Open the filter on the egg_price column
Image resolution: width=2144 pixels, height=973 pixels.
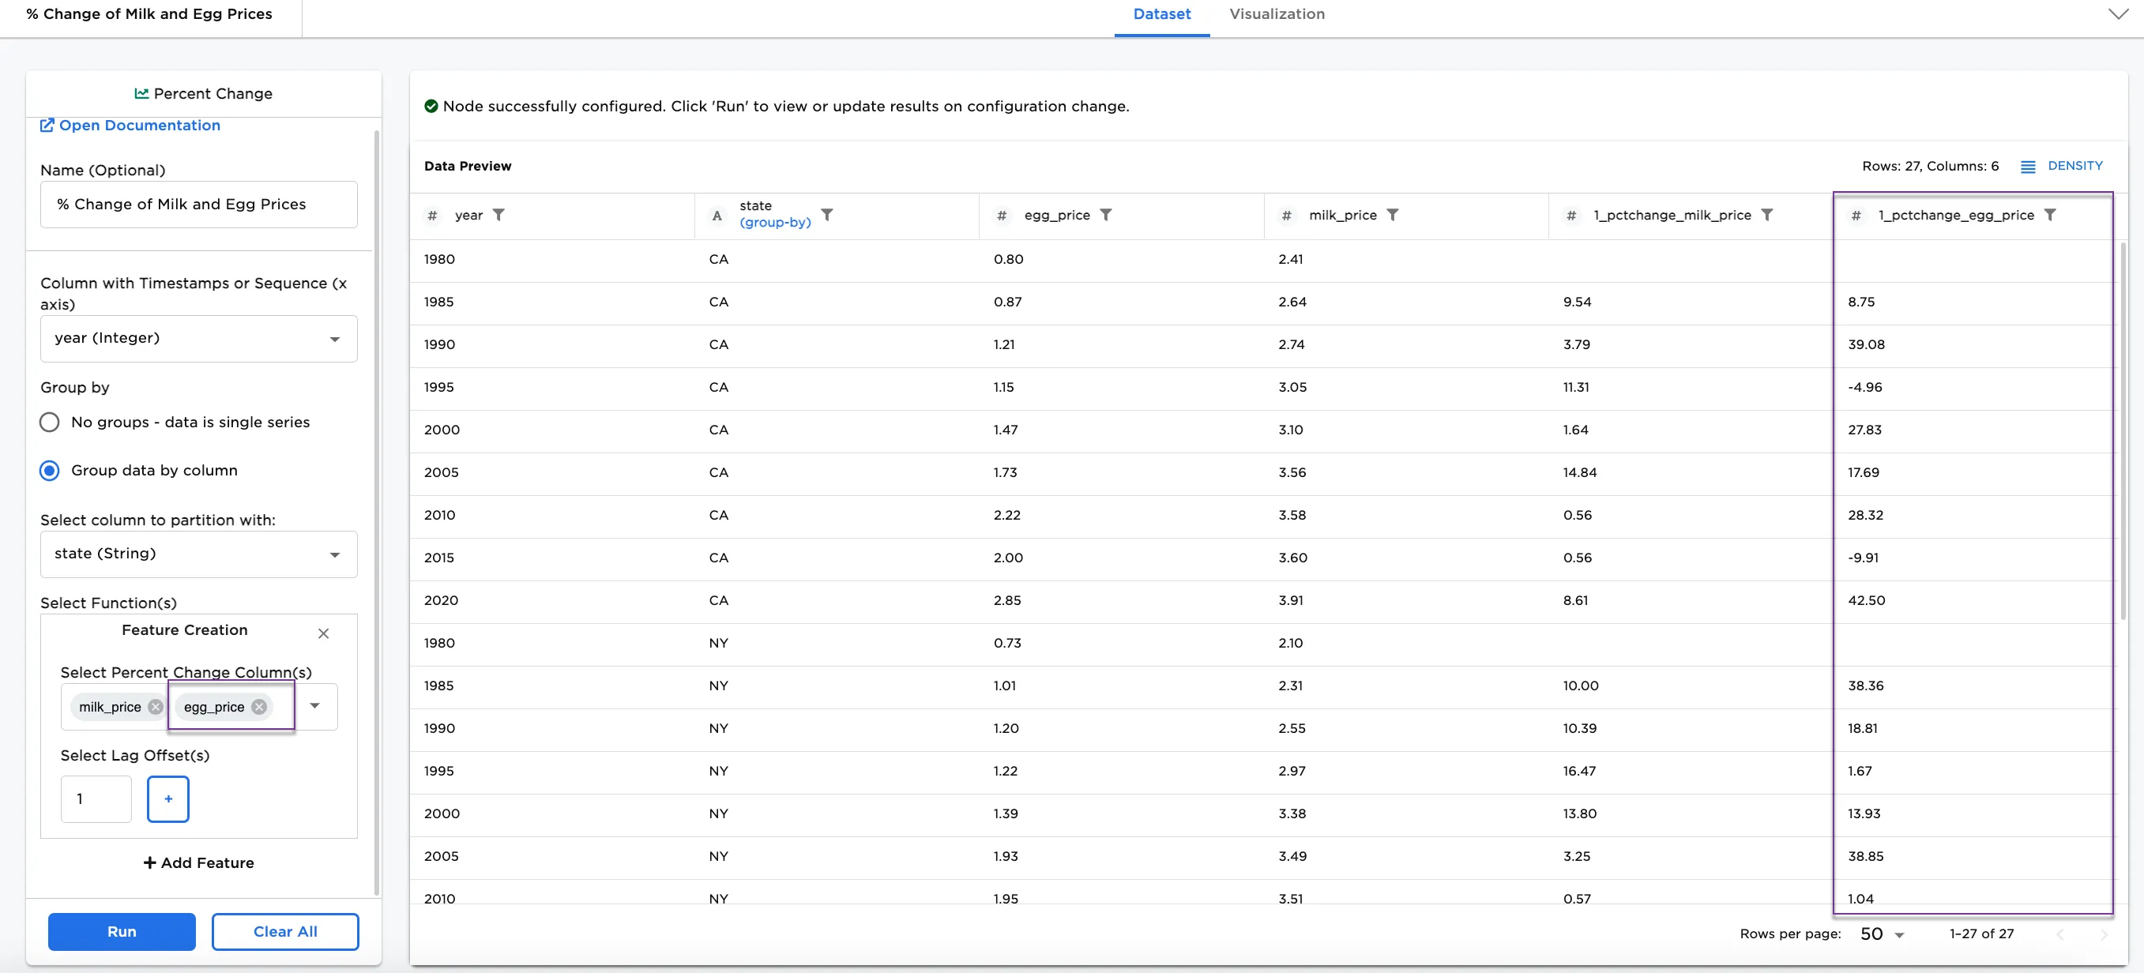coord(1107,215)
